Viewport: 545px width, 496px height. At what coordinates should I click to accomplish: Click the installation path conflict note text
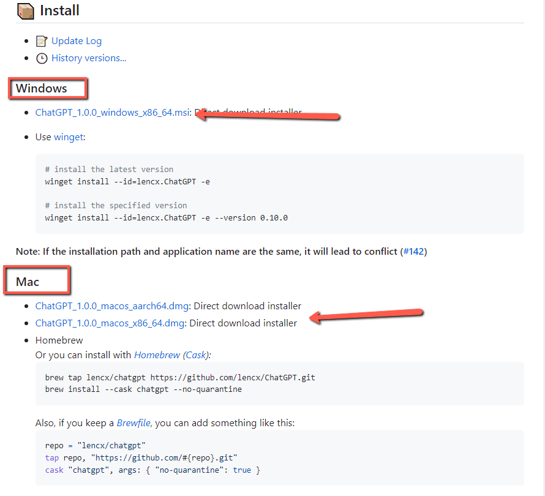(x=222, y=251)
